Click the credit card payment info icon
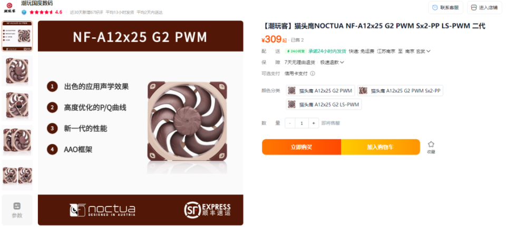This screenshot has width=506, height=228. pyautogui.click(x=312, y=74)
